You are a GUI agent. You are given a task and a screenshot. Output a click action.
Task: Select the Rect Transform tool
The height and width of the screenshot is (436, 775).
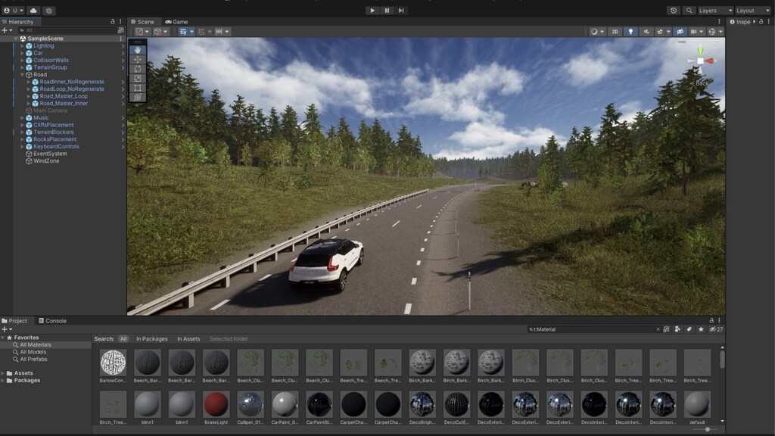click(138, 88)
